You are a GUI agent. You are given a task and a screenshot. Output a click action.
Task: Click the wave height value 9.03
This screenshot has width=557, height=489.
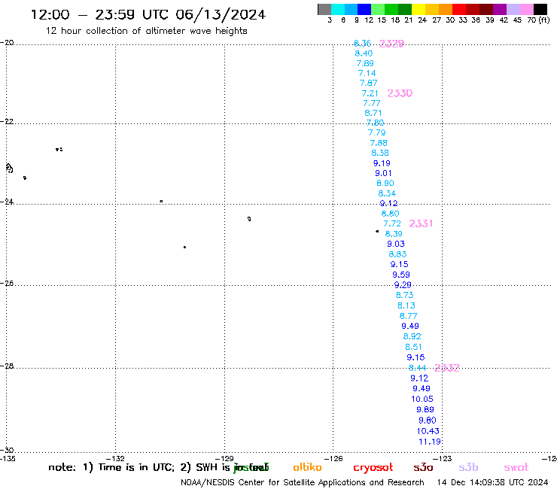coord(396,244)
